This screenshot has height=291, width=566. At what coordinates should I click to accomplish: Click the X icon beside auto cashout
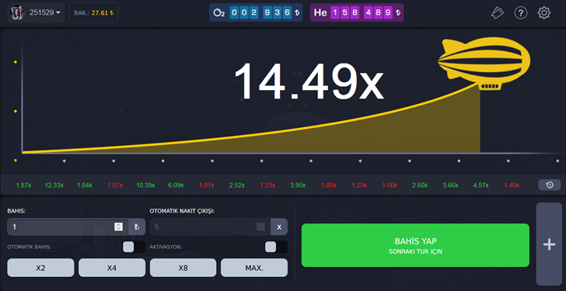(279, 227)
